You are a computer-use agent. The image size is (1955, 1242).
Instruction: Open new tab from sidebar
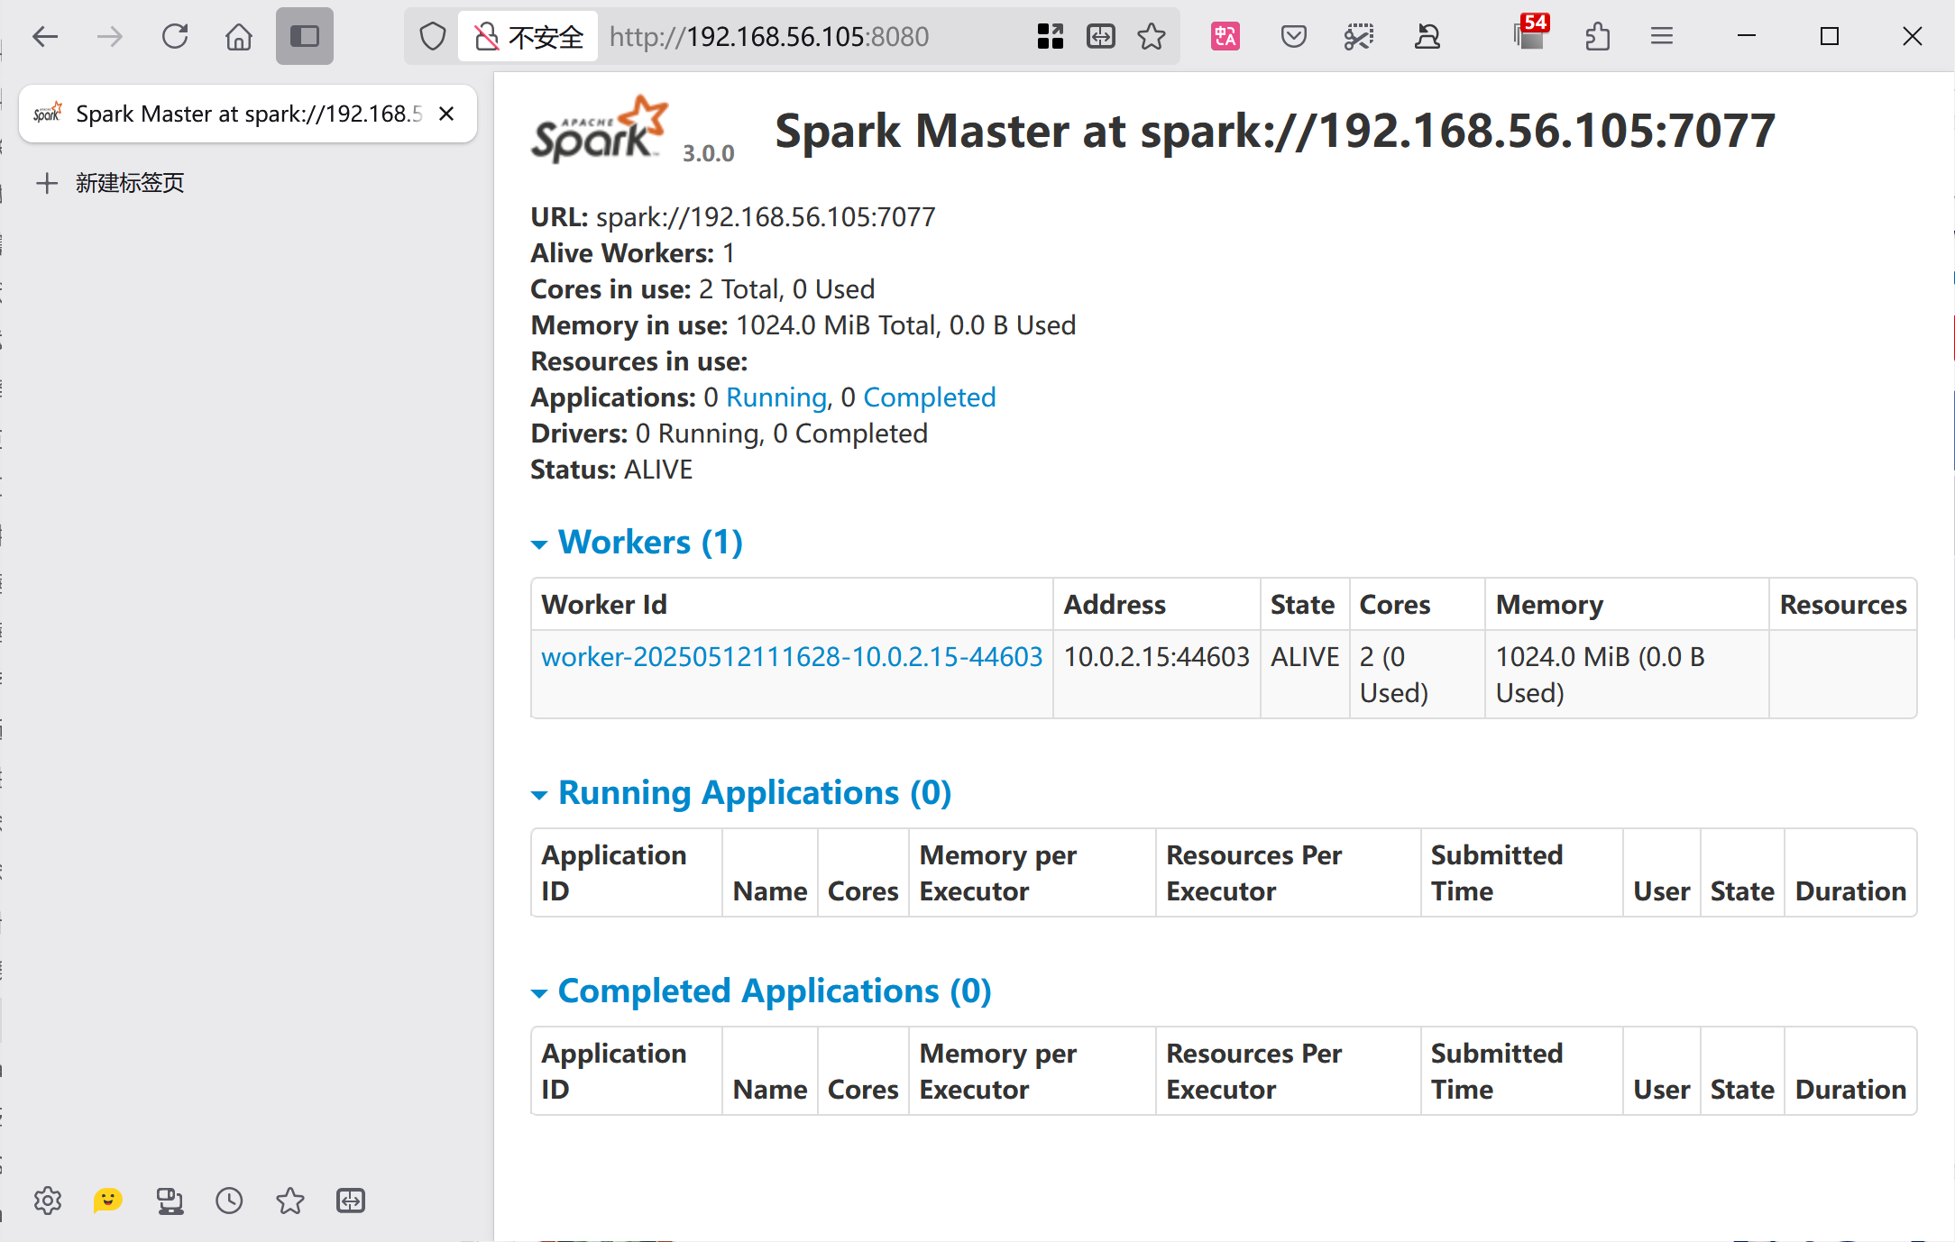[x=111, y=183]
